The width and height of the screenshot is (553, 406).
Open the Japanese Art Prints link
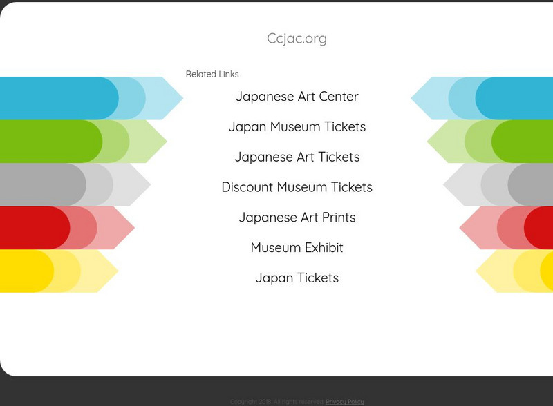tap(297, 217)
